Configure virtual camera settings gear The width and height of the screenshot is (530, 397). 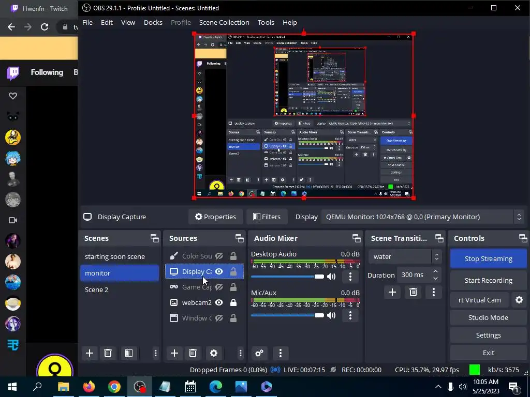519,300
